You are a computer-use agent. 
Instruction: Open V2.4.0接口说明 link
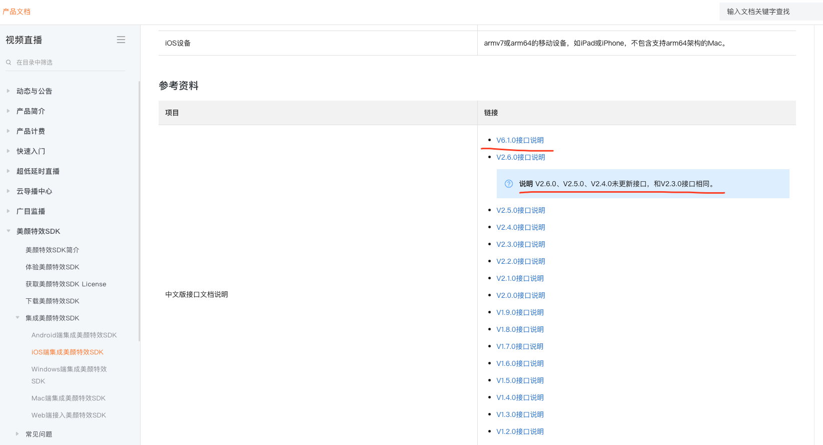(x=521, y=227)
